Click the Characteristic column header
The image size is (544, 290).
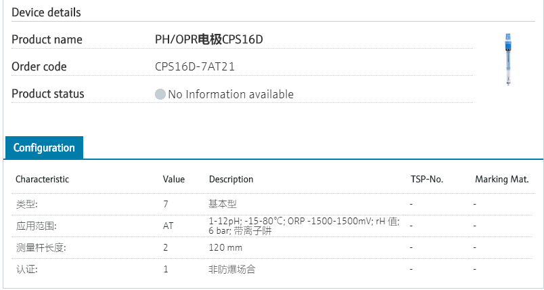[42, 180]
